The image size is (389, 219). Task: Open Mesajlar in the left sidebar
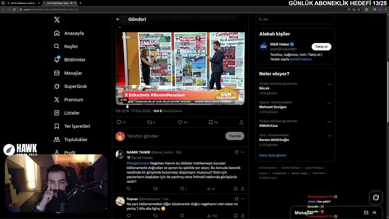click(68, 73)
